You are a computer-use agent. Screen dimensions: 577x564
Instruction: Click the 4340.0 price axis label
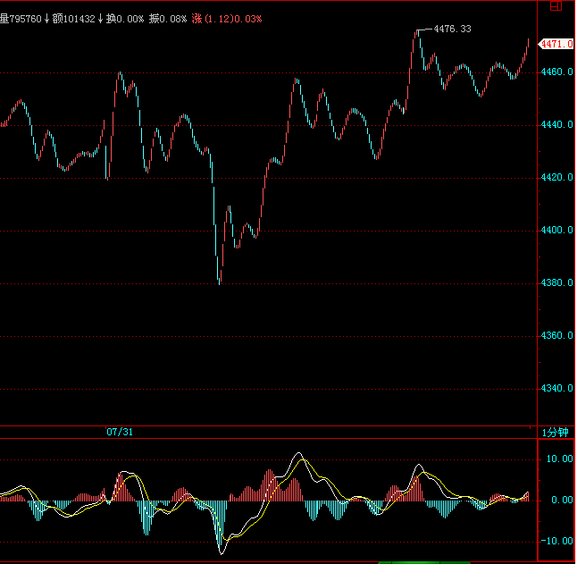(x=557, y=389)
